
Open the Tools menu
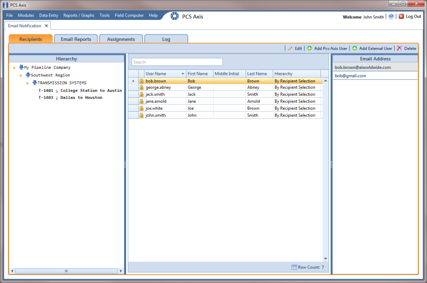(x=104, y=15)
